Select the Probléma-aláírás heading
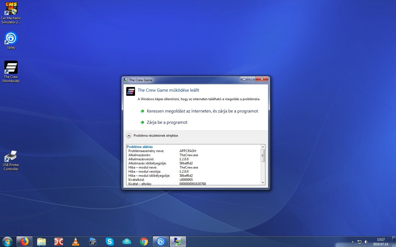 coord(140,147)
